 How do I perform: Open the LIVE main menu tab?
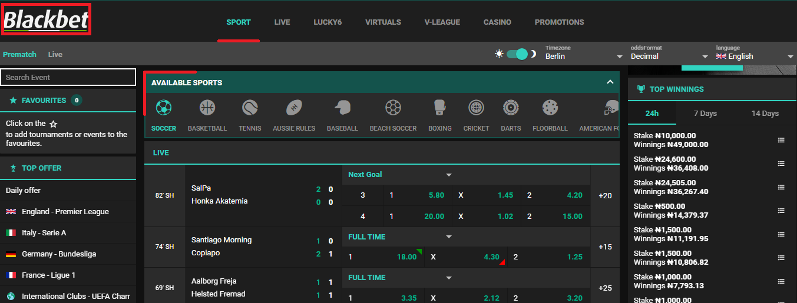(x=282, y=22)
